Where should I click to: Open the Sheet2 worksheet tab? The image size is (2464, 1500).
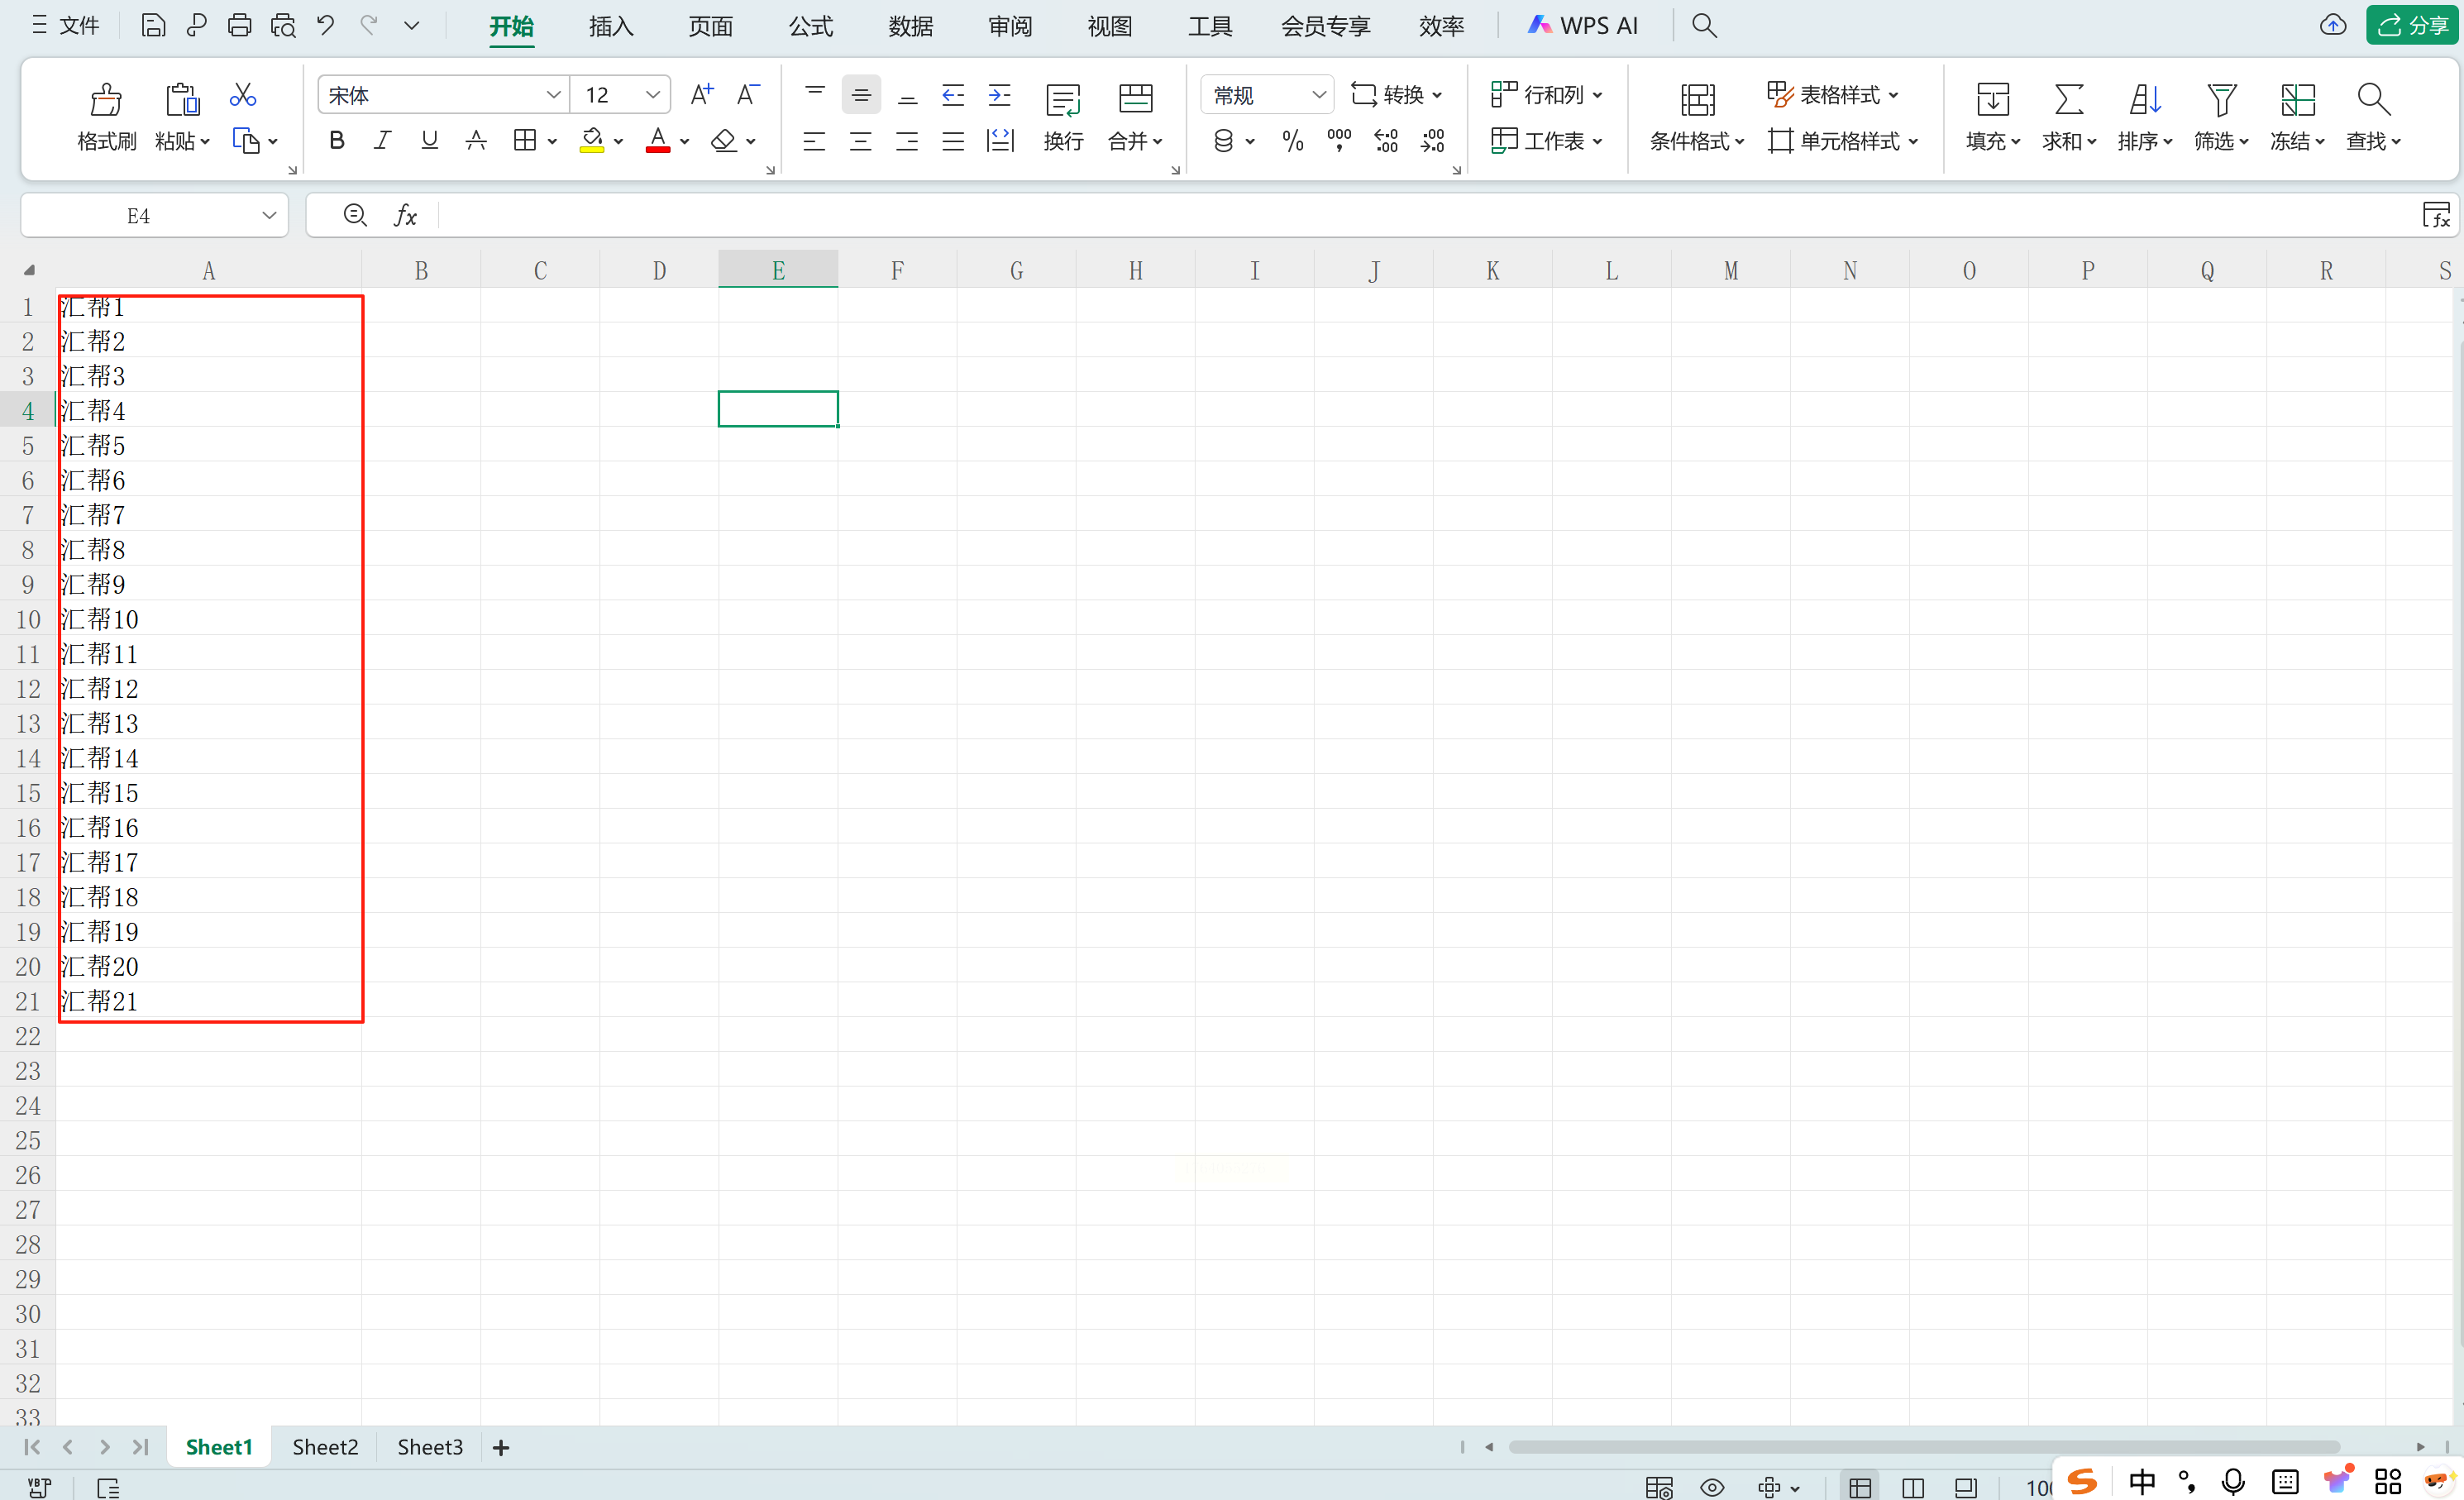click(x=325, y=1447)
